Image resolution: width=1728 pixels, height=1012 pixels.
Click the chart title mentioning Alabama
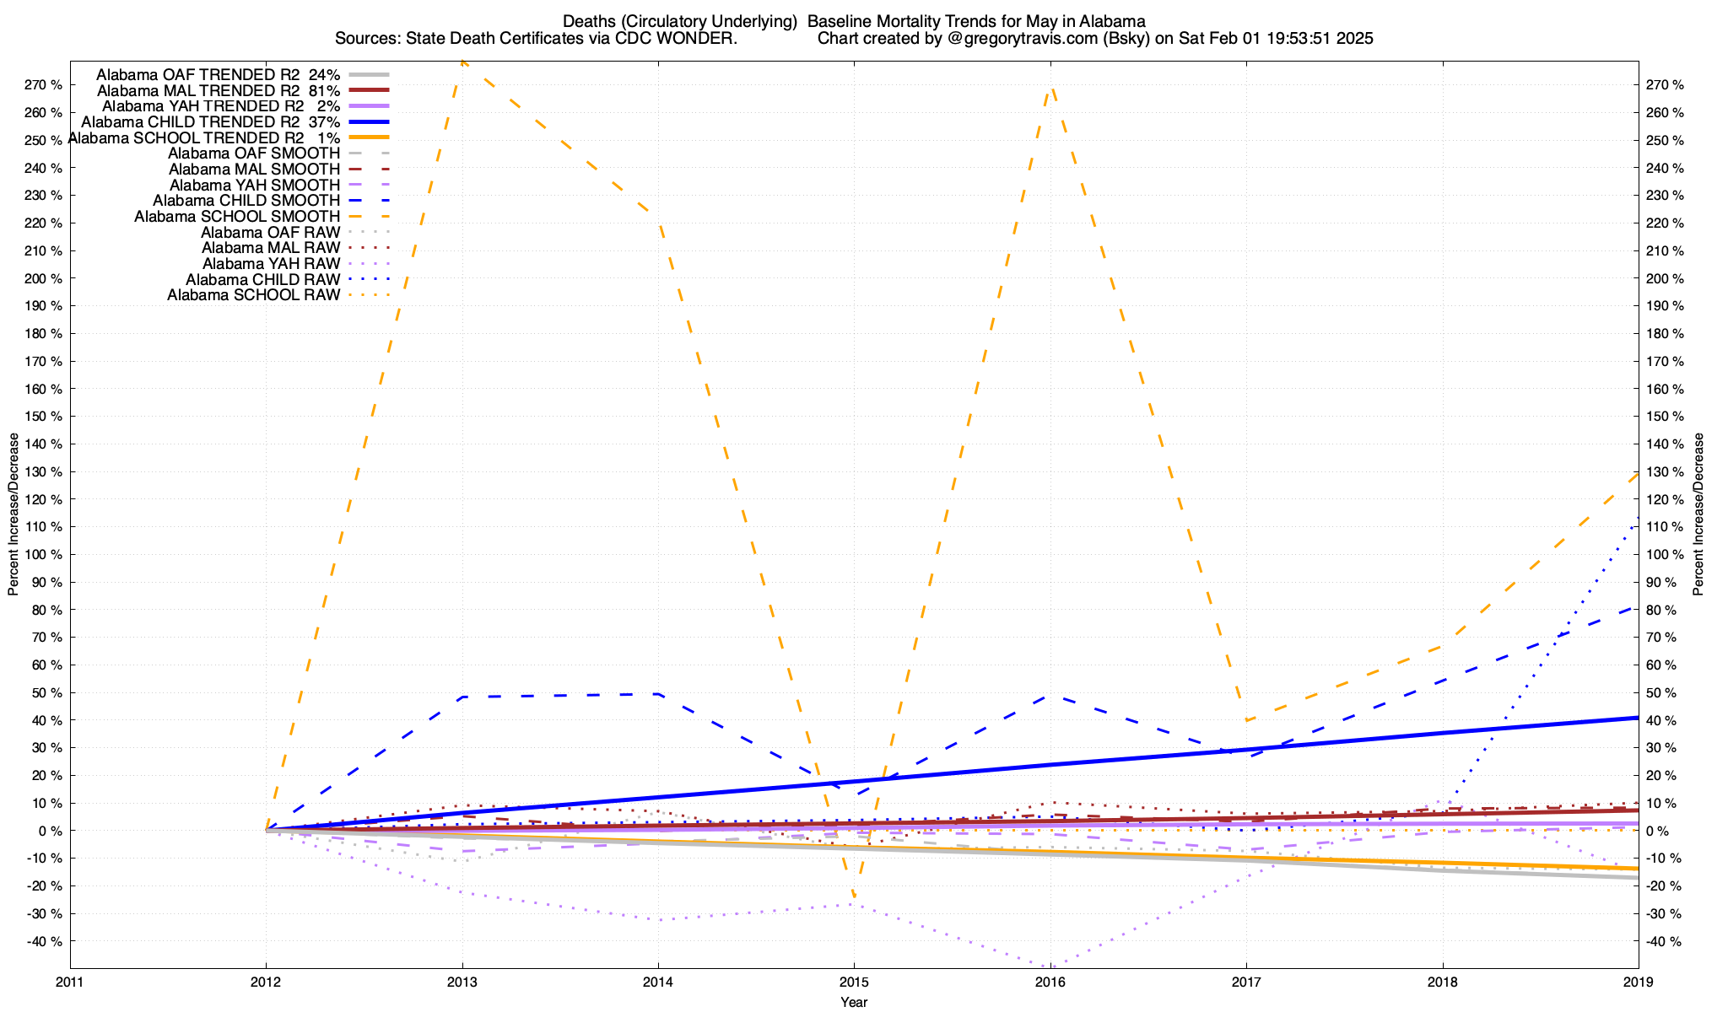[853, 22]
